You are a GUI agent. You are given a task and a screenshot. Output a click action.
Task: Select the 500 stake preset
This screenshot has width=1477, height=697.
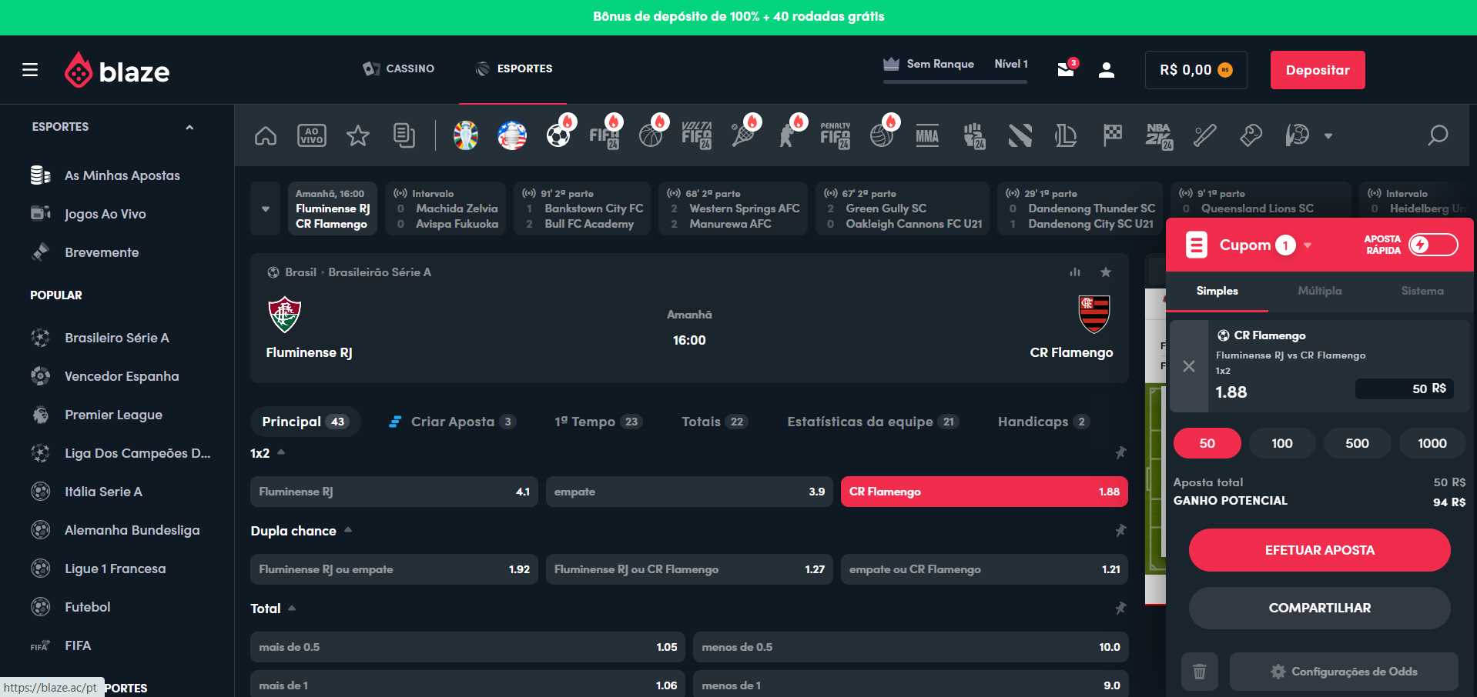[1357, 443]
